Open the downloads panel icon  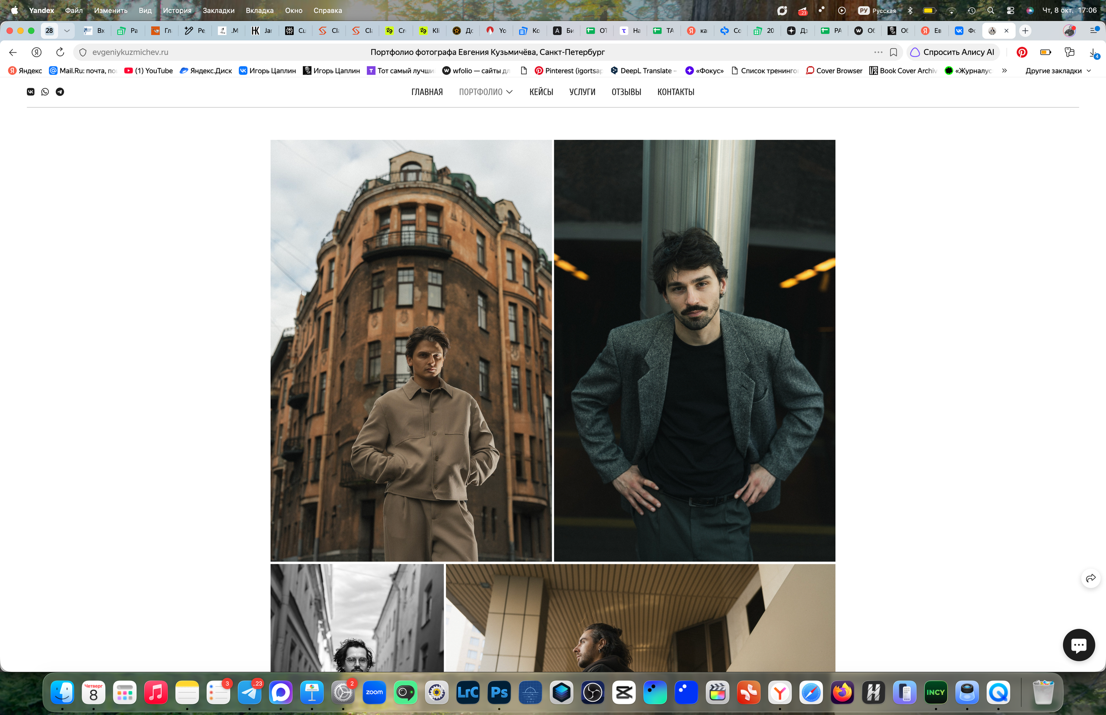(x=1093, y=52)
